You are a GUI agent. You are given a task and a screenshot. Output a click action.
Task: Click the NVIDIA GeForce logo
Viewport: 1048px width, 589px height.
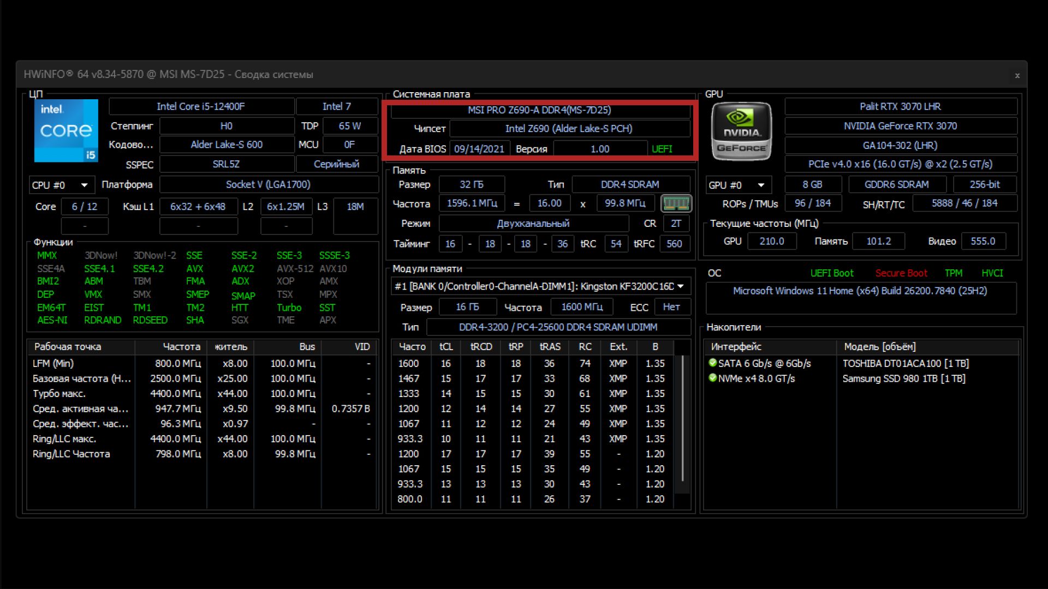pos(741,131)
